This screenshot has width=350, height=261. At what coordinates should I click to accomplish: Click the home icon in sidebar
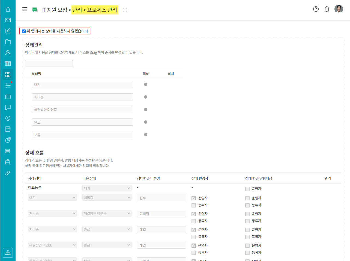click(x=8, y=9)
